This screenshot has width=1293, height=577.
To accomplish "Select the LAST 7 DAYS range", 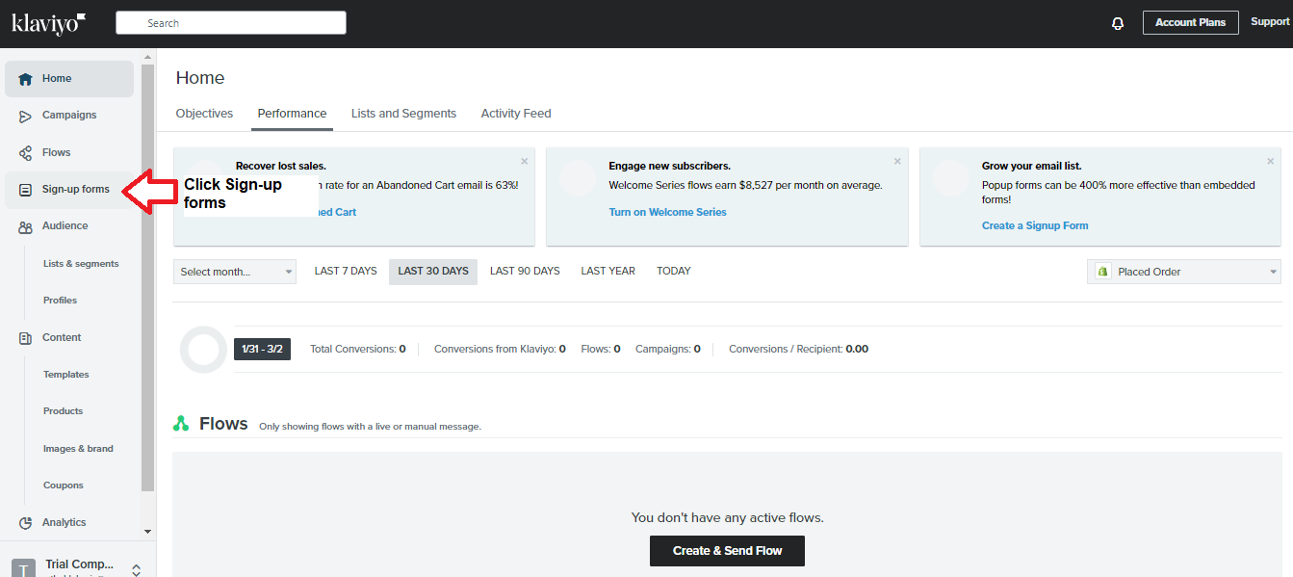I will click(346, 272).
